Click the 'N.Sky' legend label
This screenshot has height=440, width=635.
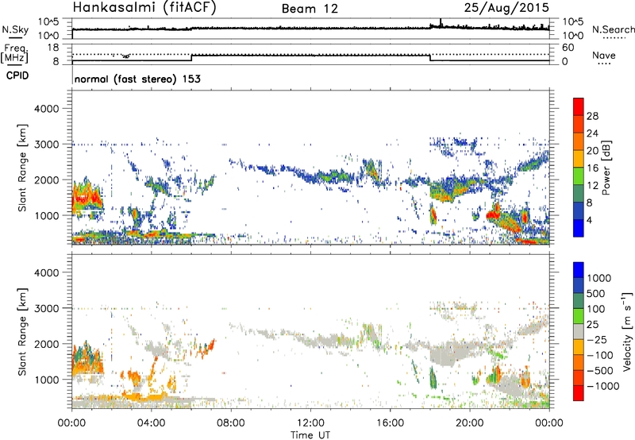(15, 29)
